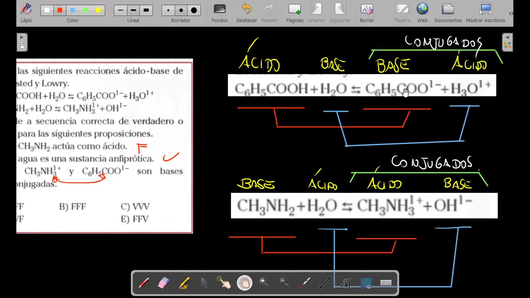
Task: Expand the top toolbar overflow arrows
Action: [x=511, y=13]
